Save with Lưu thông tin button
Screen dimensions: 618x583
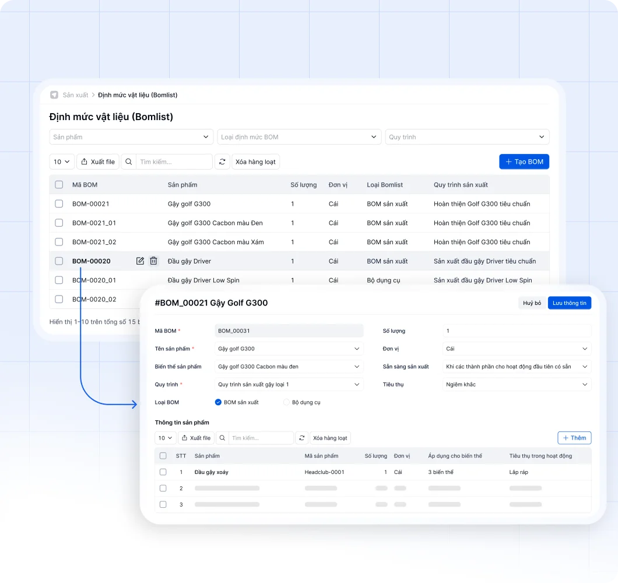[x=569, y=303]
